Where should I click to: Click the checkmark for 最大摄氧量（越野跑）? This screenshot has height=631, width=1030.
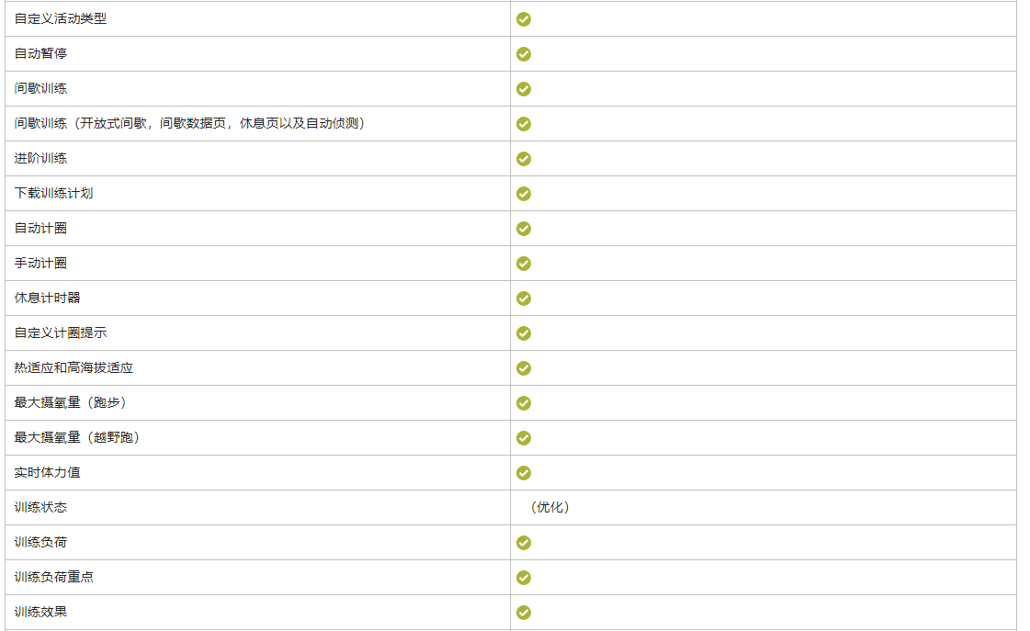click(524, 438)
